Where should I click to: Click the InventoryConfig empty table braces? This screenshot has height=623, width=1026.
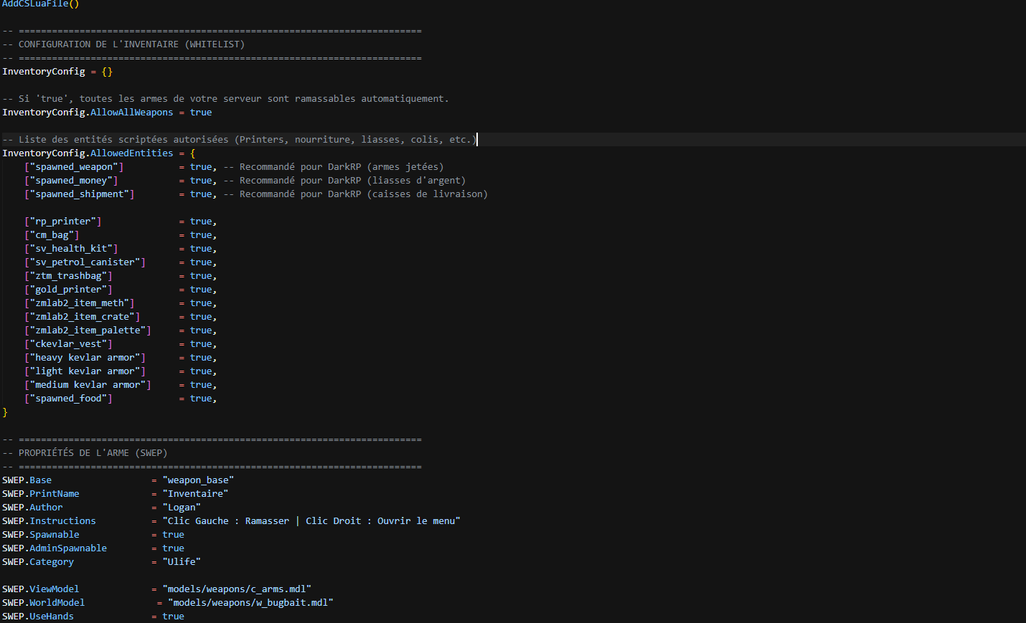point(107,72)
